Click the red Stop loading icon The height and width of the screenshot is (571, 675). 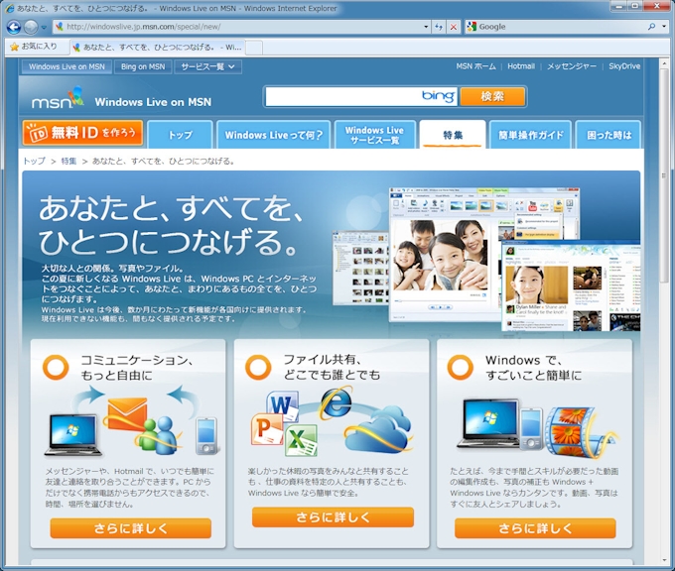coord(453,27)
